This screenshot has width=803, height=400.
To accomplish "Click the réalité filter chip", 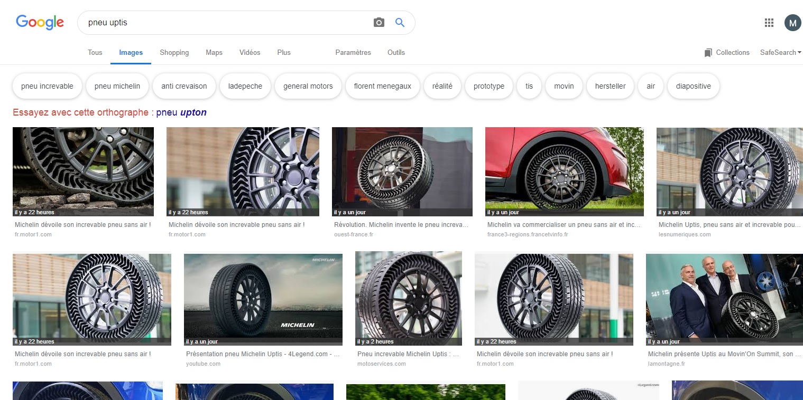I will (442, 86).
